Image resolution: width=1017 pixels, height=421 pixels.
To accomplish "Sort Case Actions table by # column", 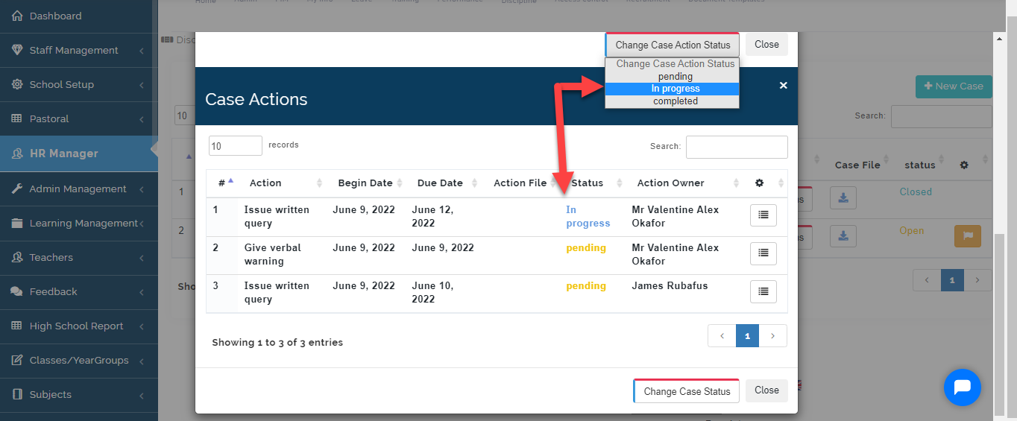I will point(225,183).
